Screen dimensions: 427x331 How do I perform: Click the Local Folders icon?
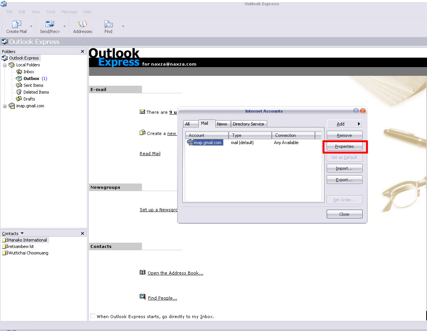[11, 65]
